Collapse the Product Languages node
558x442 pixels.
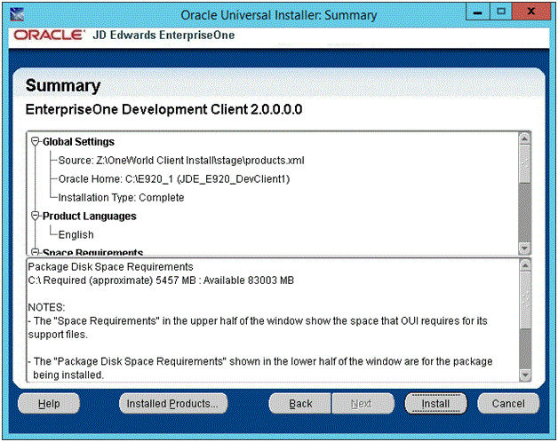click(35, 216)
